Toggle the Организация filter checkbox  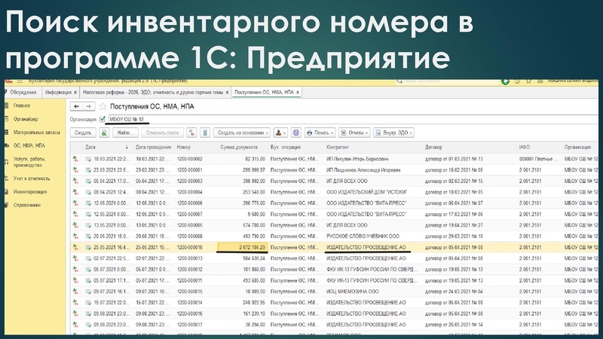103,119
